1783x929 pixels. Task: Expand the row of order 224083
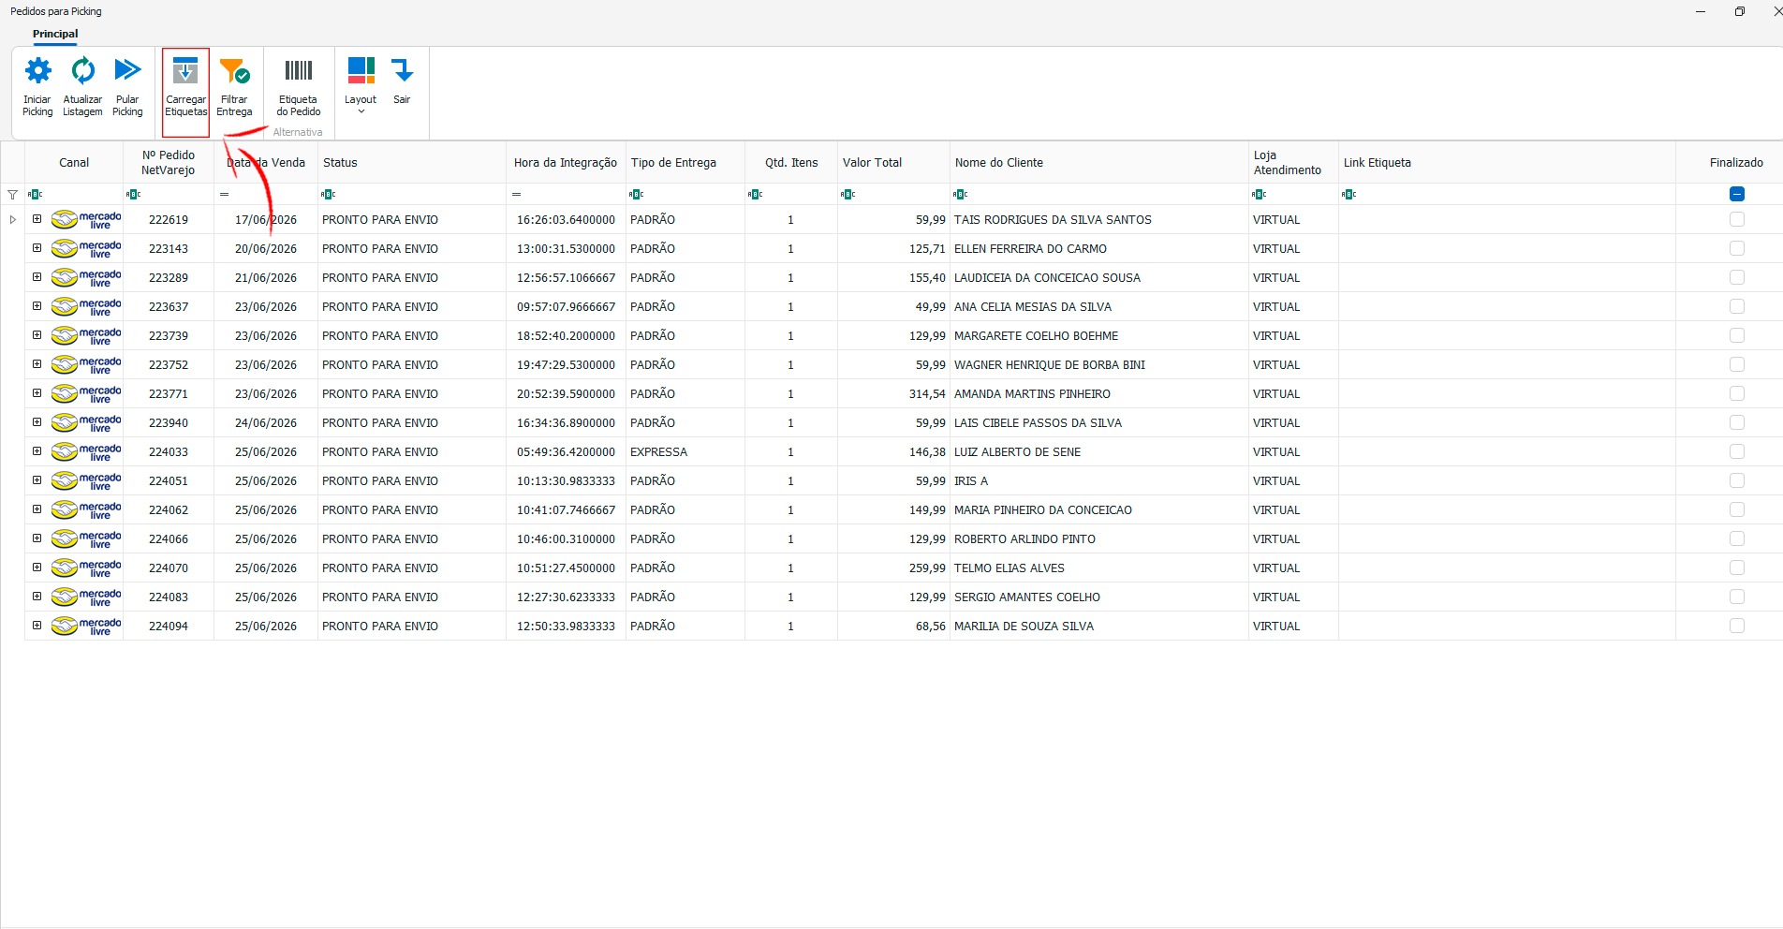(x=37, y=597)
